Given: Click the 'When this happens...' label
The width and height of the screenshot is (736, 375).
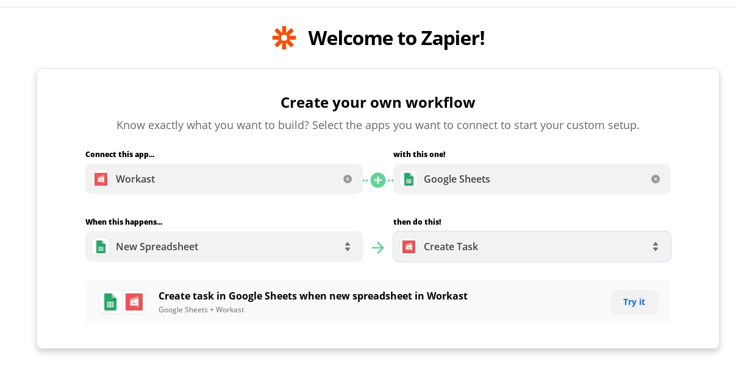Looking at the screenshot, I should click(x=124, y=222).
